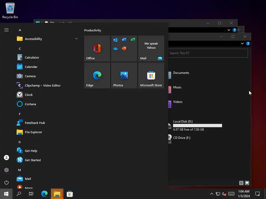Open the Get Help app
This screenshot has width=266, height=199.
48,151
